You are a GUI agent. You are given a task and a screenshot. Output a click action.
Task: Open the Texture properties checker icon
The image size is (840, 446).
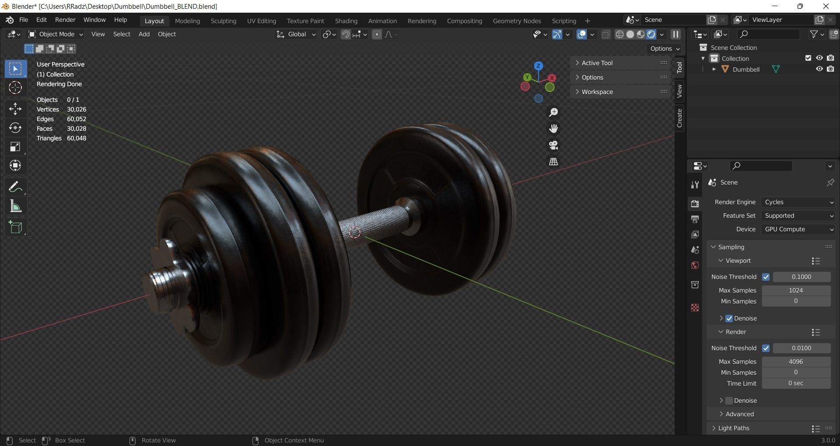(x=695, y=307)
